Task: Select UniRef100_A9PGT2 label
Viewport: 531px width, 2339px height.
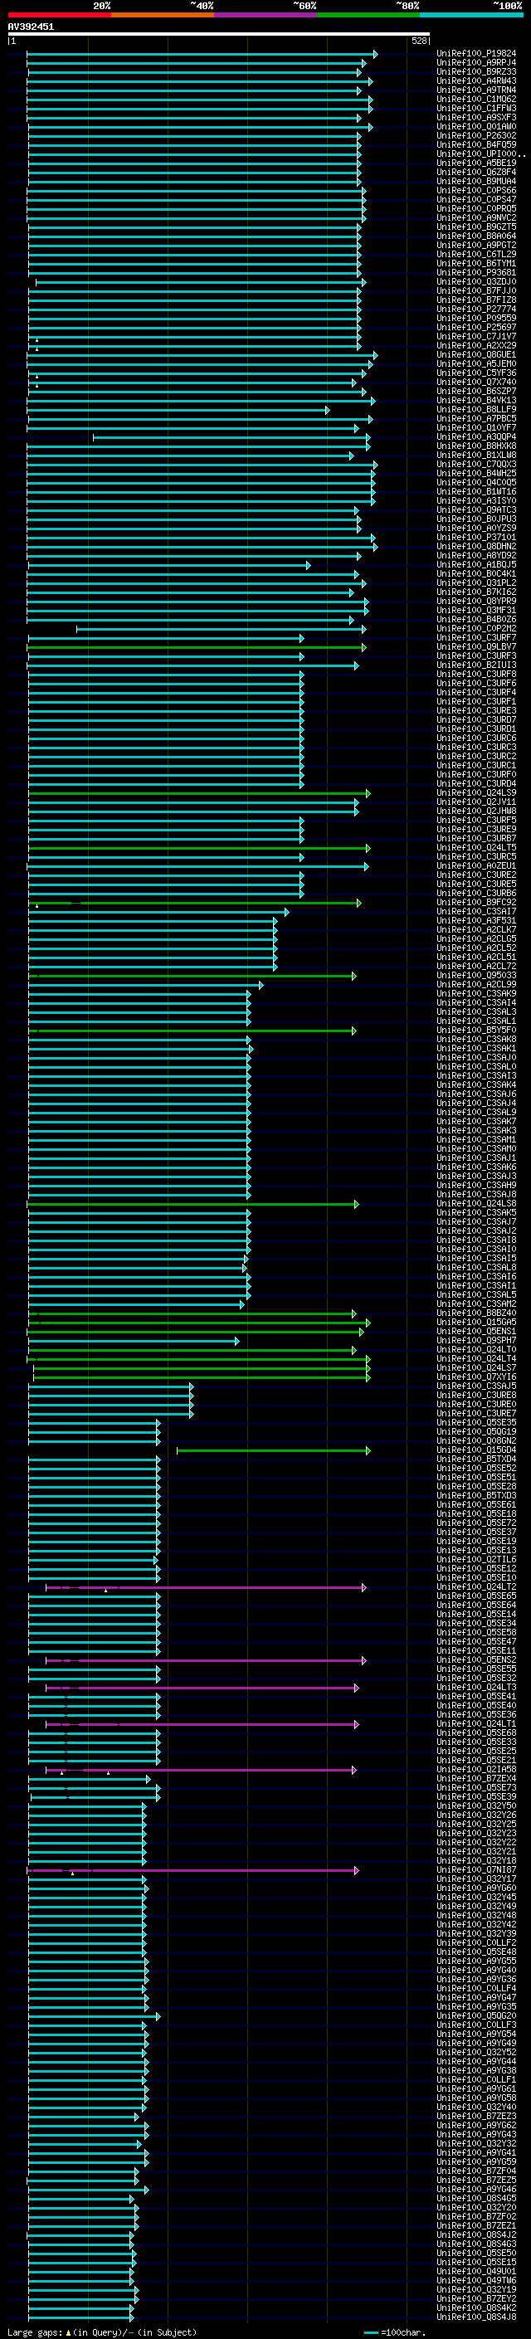Action: pyautogui.click(x=476, y=245)
